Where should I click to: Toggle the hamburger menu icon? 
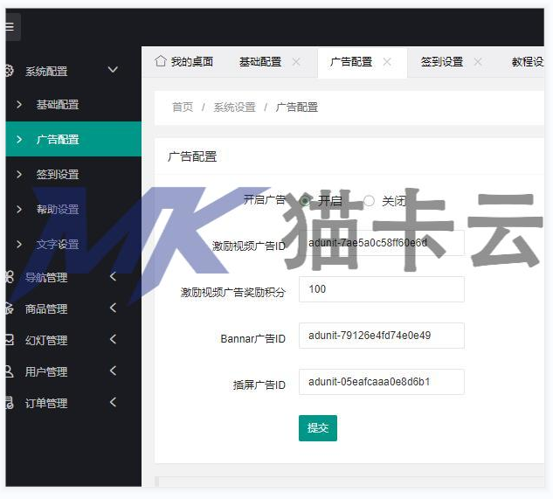(10, 27)
